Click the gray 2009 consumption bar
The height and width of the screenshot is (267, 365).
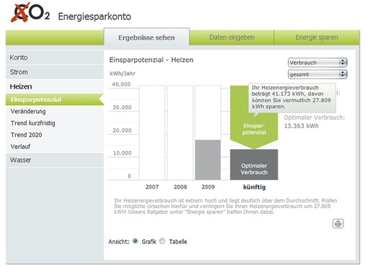(208, 160)
